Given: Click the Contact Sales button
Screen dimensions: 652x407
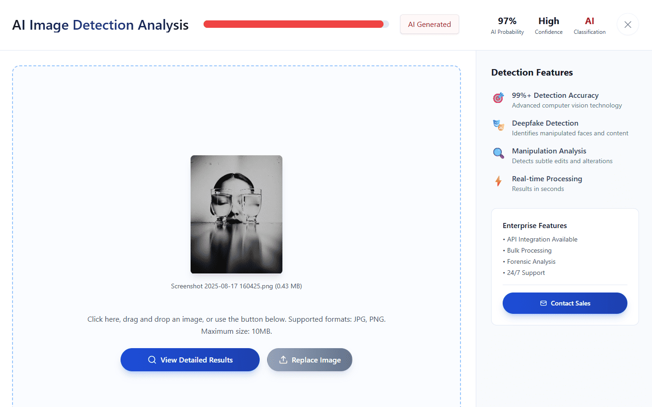Looking at the screenshot, I should 565,303.
